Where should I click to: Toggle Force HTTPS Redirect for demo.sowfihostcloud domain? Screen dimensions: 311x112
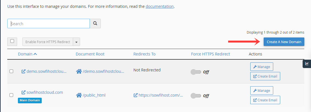tap(196, 72)
